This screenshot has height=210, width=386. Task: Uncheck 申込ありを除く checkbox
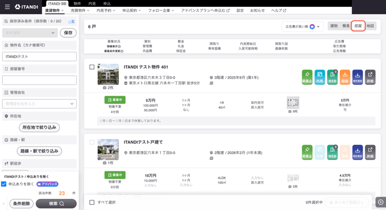pyautogui.click(x=3, y=184)
